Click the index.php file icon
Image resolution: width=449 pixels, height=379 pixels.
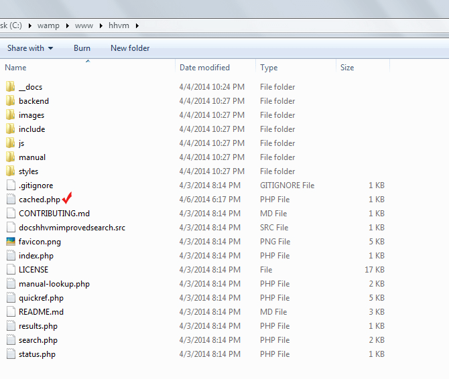point(11,255)
